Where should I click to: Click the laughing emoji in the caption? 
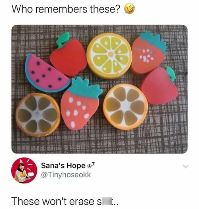129,10
